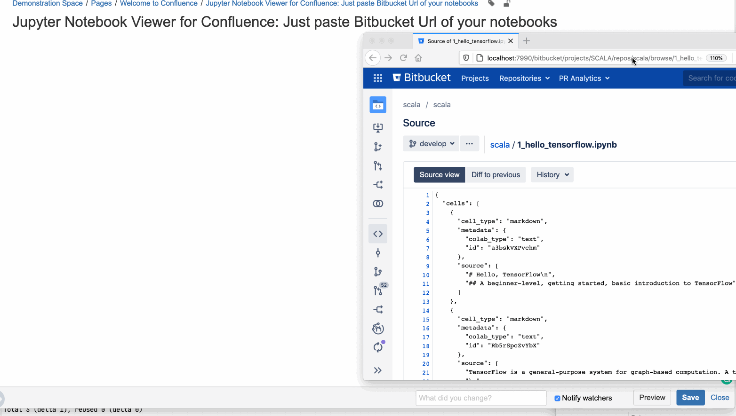This screenshot has height=416, width=736.
Task: Open the Repositories dropdown menu
Action: (x=524, y=78)
